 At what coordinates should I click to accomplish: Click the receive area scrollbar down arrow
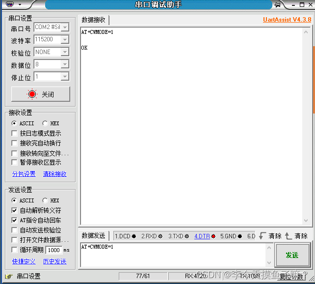[x=306, y=221]
